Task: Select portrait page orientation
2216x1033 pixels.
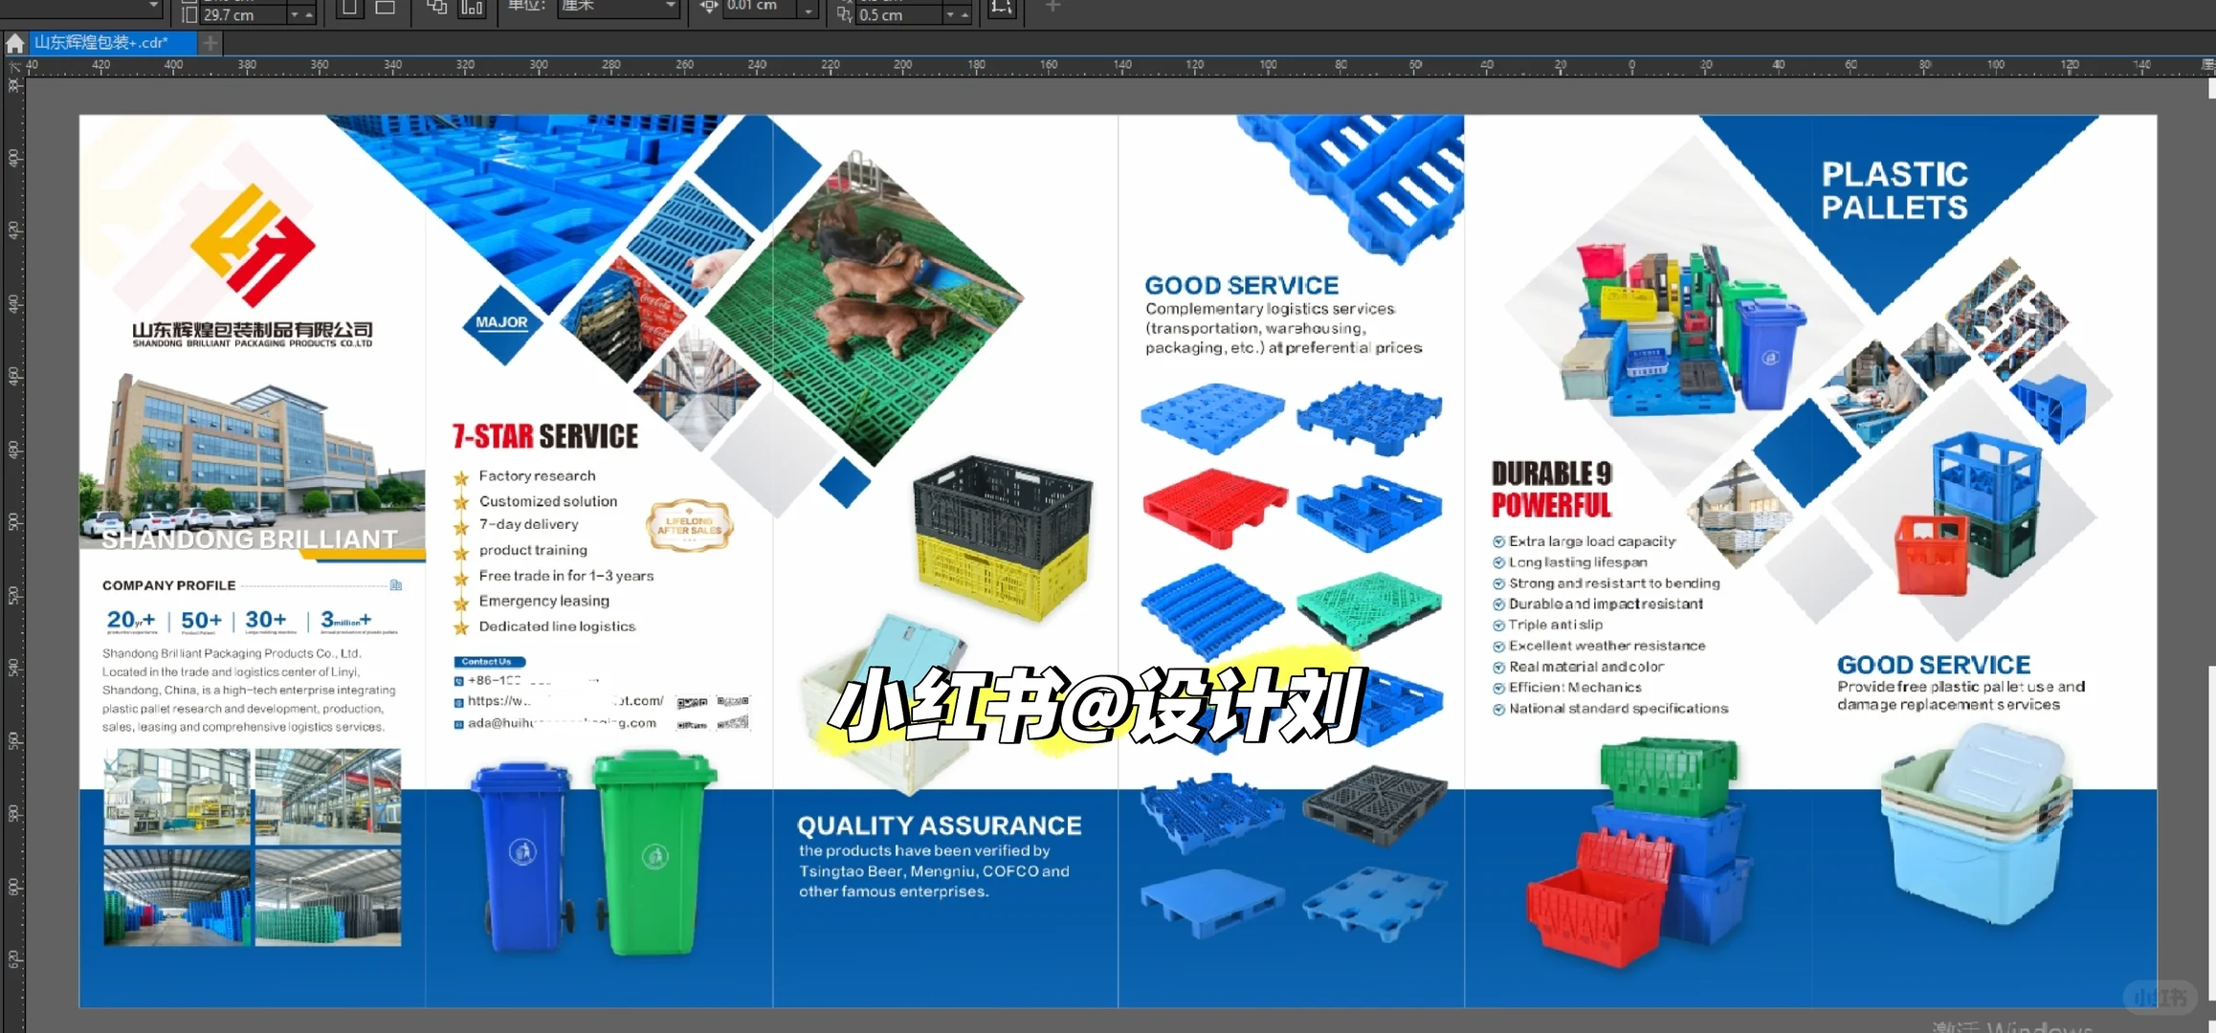Action: pyautogui.click(x=350, y=8)
